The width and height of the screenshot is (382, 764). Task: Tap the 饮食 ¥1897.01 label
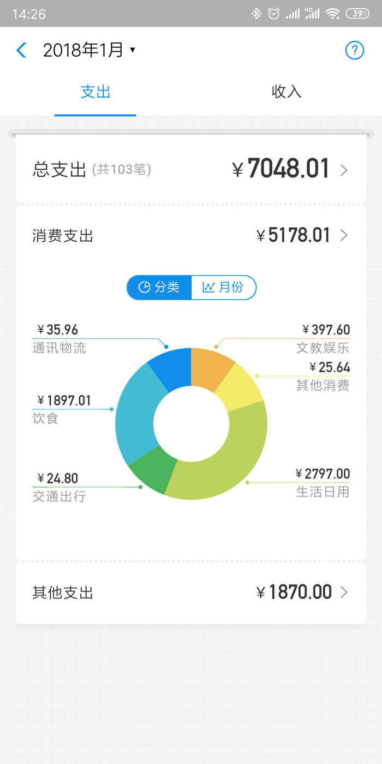pos(61,409)
